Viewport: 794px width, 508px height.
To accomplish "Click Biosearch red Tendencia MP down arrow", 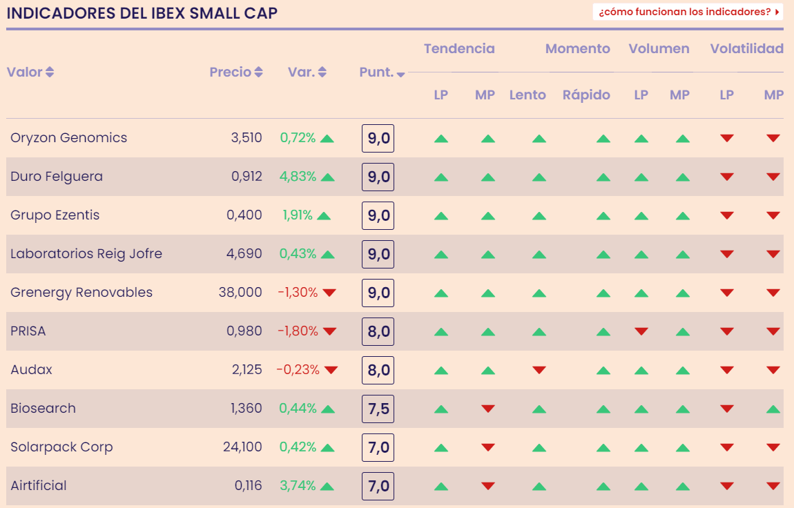I will [488, 409].
